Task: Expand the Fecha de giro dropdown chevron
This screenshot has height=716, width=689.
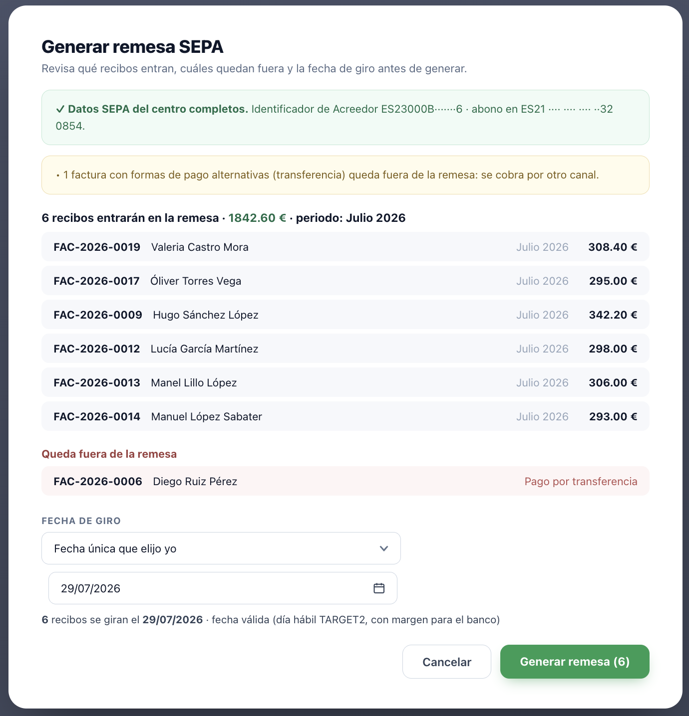Action: pos(383,548)
